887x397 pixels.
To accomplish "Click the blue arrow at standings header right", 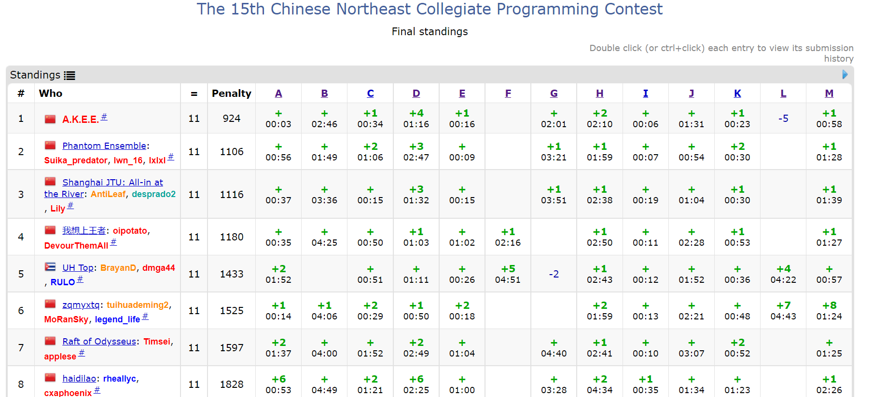I will pos(845,75).
